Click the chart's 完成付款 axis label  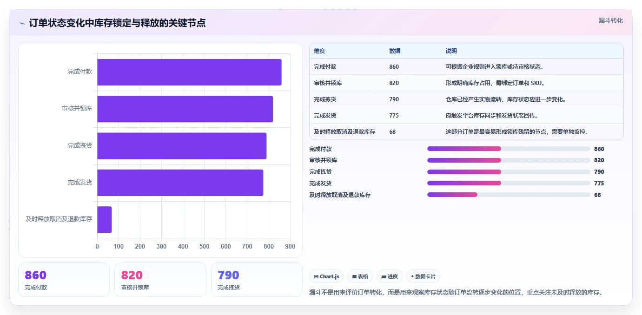[x=80, y=72]
